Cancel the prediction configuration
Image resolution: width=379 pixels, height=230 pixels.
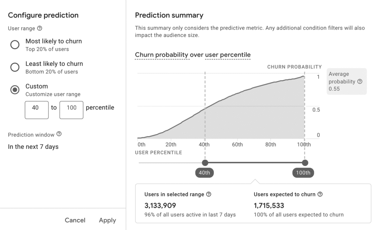pos(75,220)
